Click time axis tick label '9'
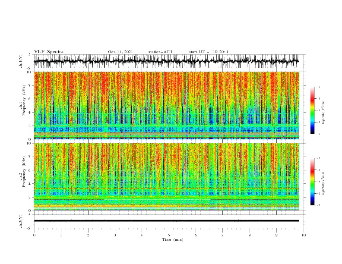Viewport: 342px width, 264px height. pos(276,235)
